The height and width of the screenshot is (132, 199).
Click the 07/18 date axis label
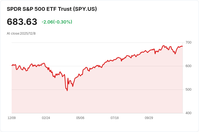coord(115,118)
